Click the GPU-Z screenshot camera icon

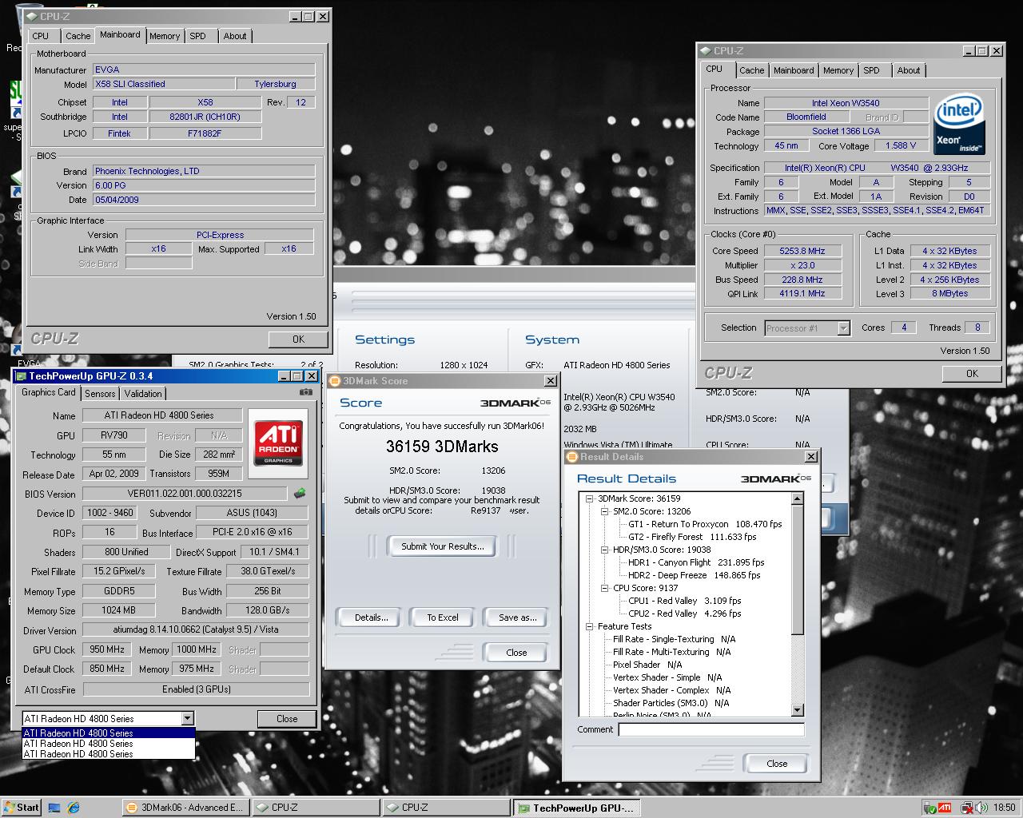click(x=305, y=392)
